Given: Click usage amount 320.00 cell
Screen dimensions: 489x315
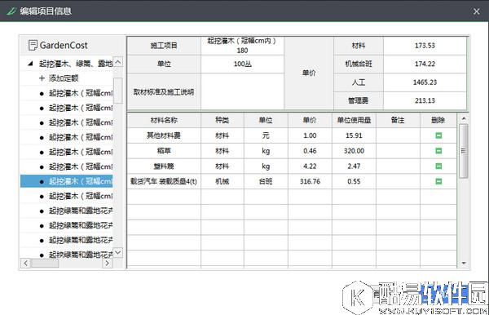Looking at the screenshot, I should (354, 151).
